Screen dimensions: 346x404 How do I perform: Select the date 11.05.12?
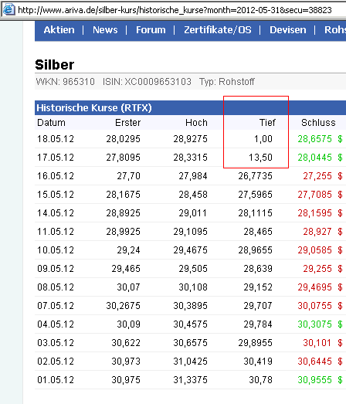56,232
